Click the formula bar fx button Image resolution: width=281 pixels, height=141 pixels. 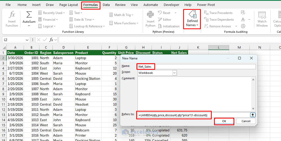point(51,40)
